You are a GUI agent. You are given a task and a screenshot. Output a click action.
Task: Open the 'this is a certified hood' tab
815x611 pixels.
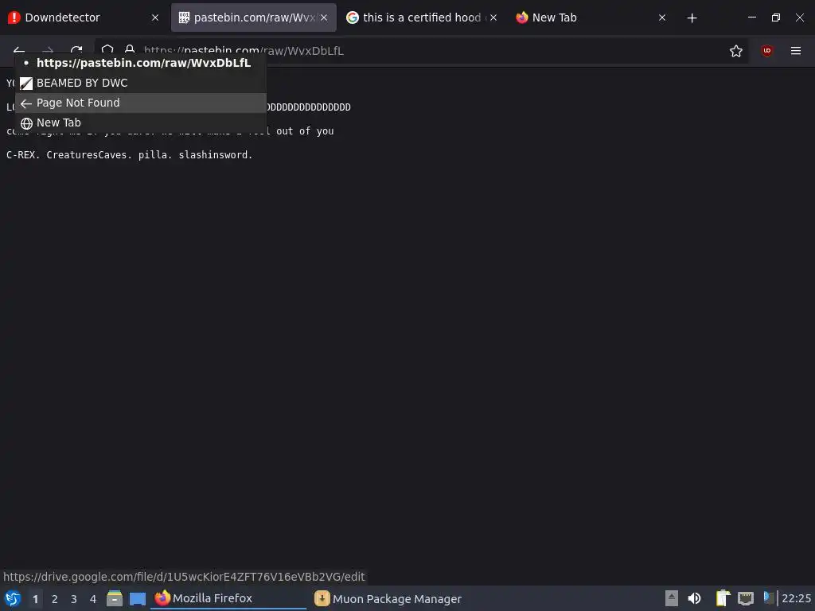422,18
